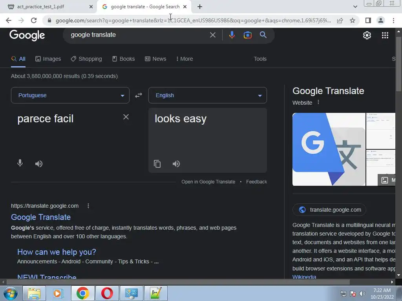This screenshot has height=301, width=402.
Task: Open Portuguese source language dropdown
Action: (x=70, y=95)
